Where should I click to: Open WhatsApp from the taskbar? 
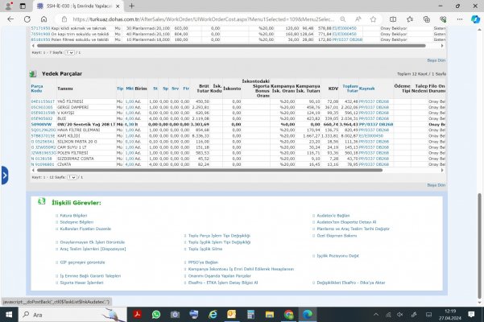[155, 313]
